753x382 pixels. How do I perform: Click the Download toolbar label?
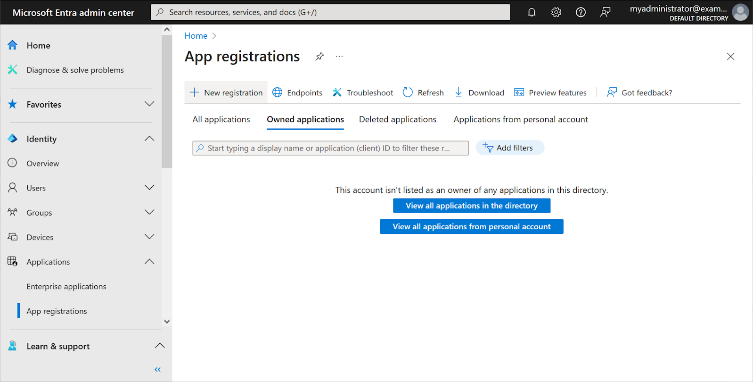(486, 93)
